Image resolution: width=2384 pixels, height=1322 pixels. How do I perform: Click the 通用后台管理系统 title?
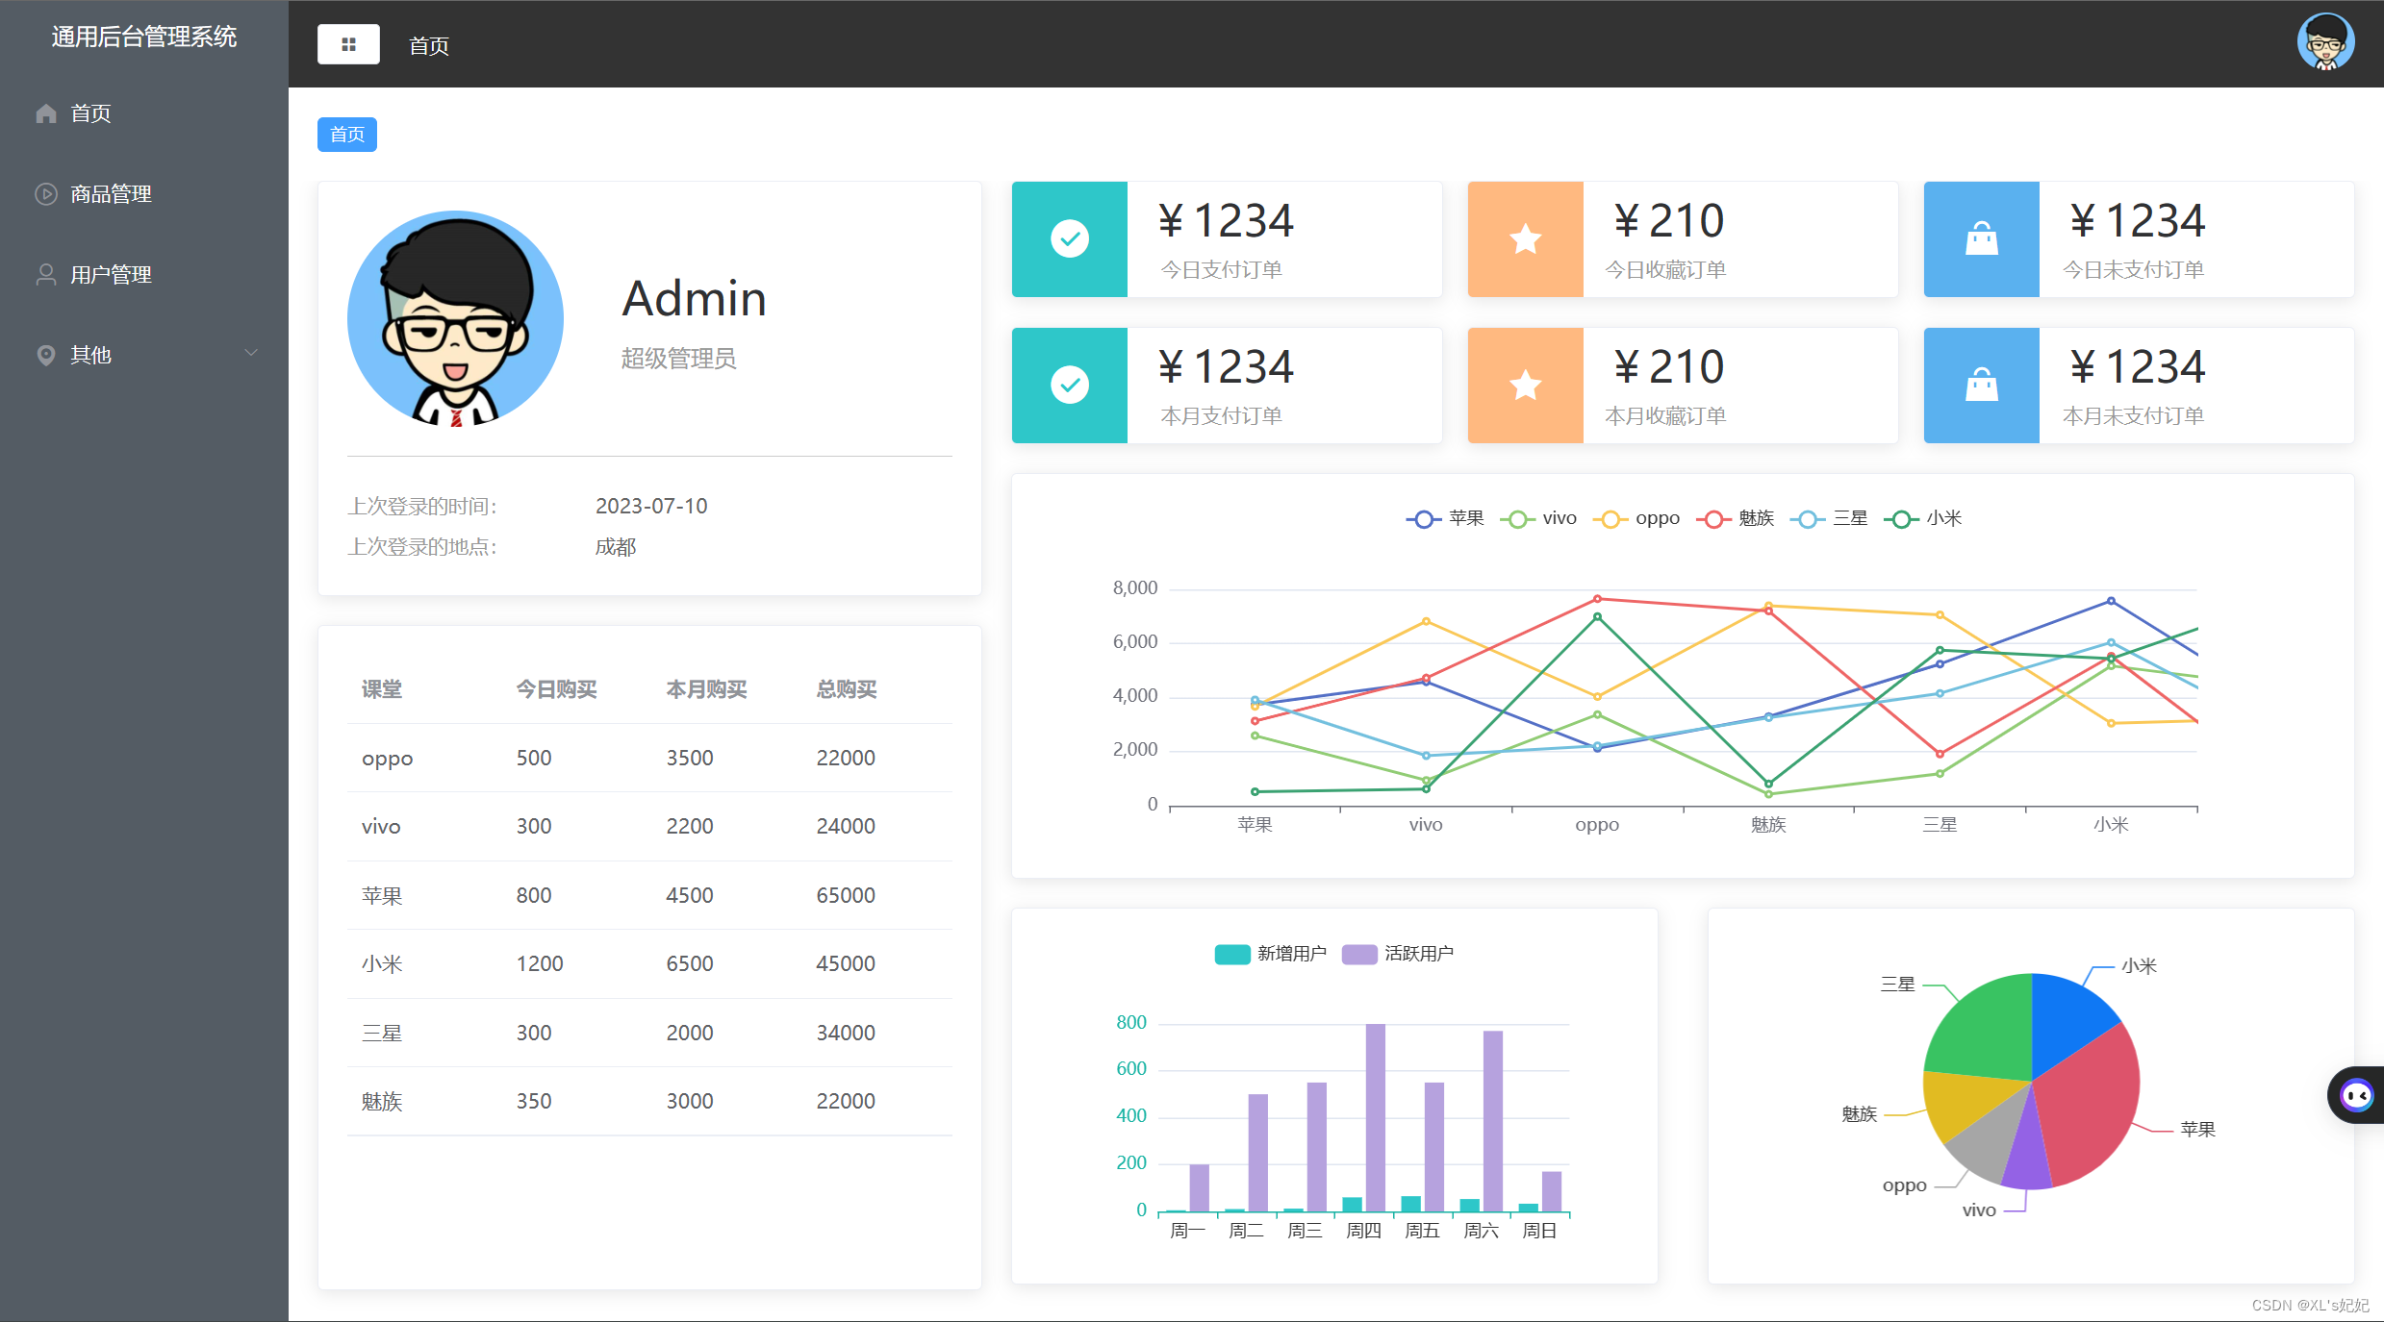(x=144, y=37)
